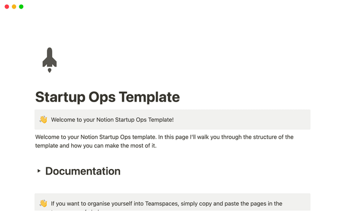Close the window with the red button
Image resolution: width=345 pixels, height=216 pixels.
[x=7, y=6]
